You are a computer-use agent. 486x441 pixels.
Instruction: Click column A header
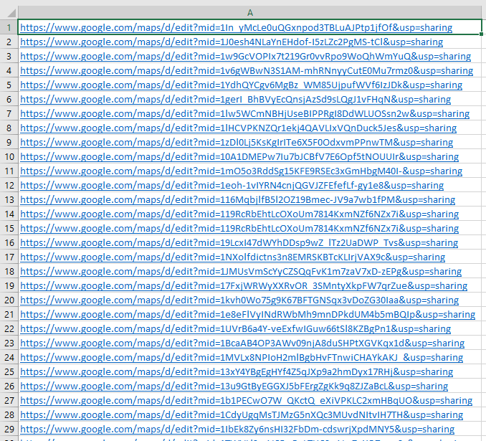click(x=250, y=12)
